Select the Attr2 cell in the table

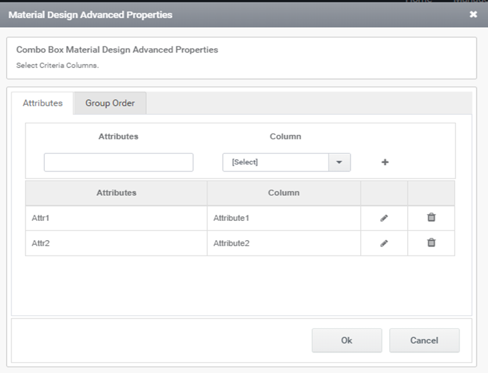(x=116, y=243)
